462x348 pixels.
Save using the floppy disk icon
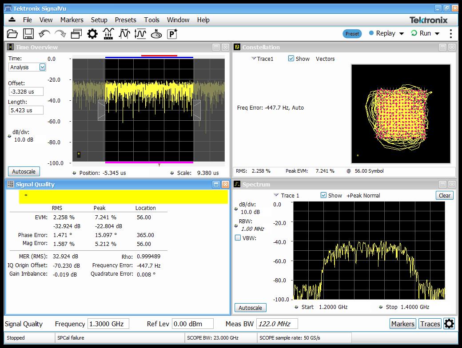28,34
